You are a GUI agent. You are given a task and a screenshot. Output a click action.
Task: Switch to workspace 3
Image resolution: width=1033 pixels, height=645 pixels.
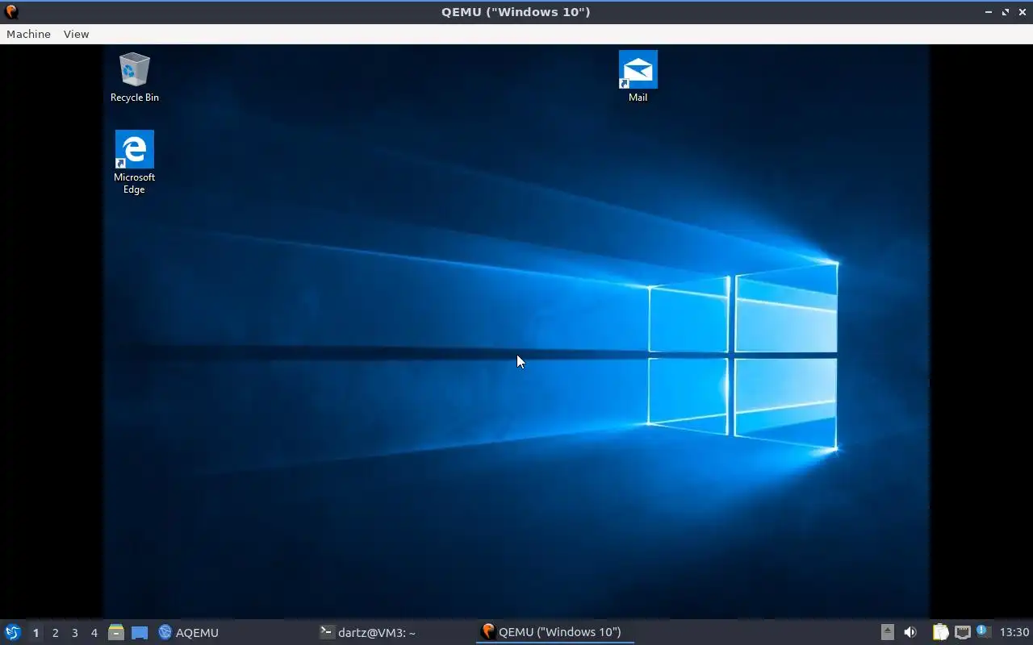(74, 633)
